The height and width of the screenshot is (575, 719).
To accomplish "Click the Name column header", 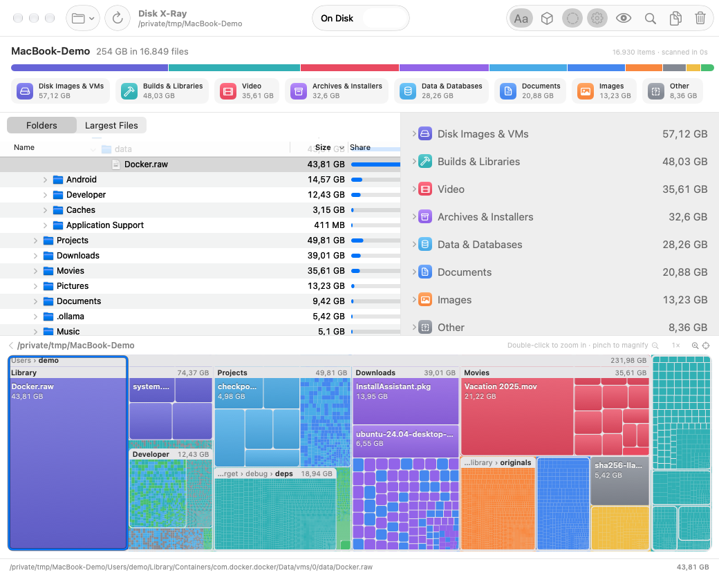I will (x=24, y=147).
